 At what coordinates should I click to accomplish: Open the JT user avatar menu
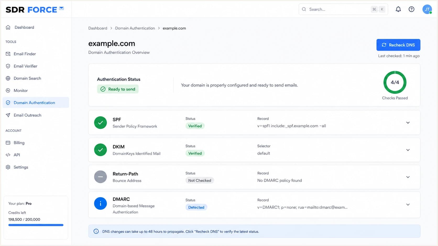coord(427,9)
